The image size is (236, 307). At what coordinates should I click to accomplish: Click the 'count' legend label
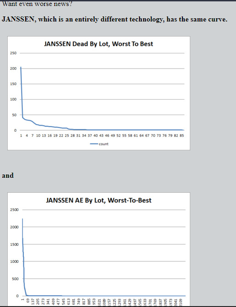104,144
